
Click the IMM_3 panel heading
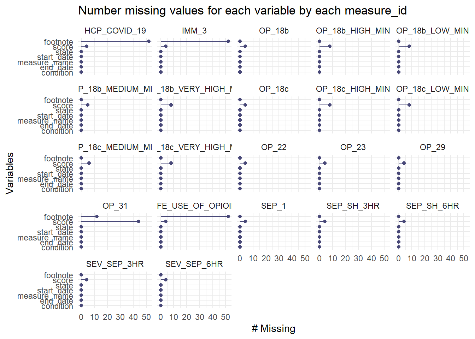point(194,31)
